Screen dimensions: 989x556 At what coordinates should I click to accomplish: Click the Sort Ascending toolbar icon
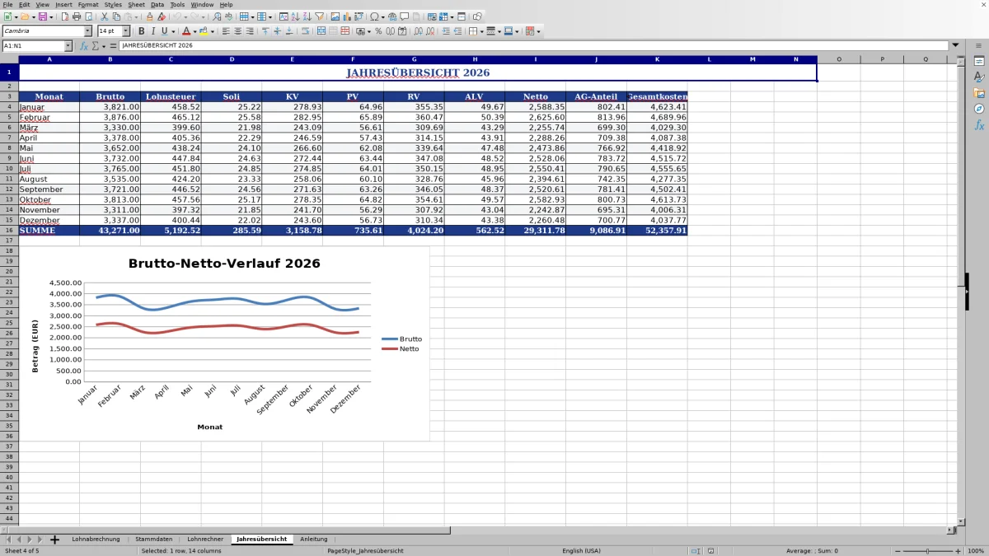pos(293,14)
